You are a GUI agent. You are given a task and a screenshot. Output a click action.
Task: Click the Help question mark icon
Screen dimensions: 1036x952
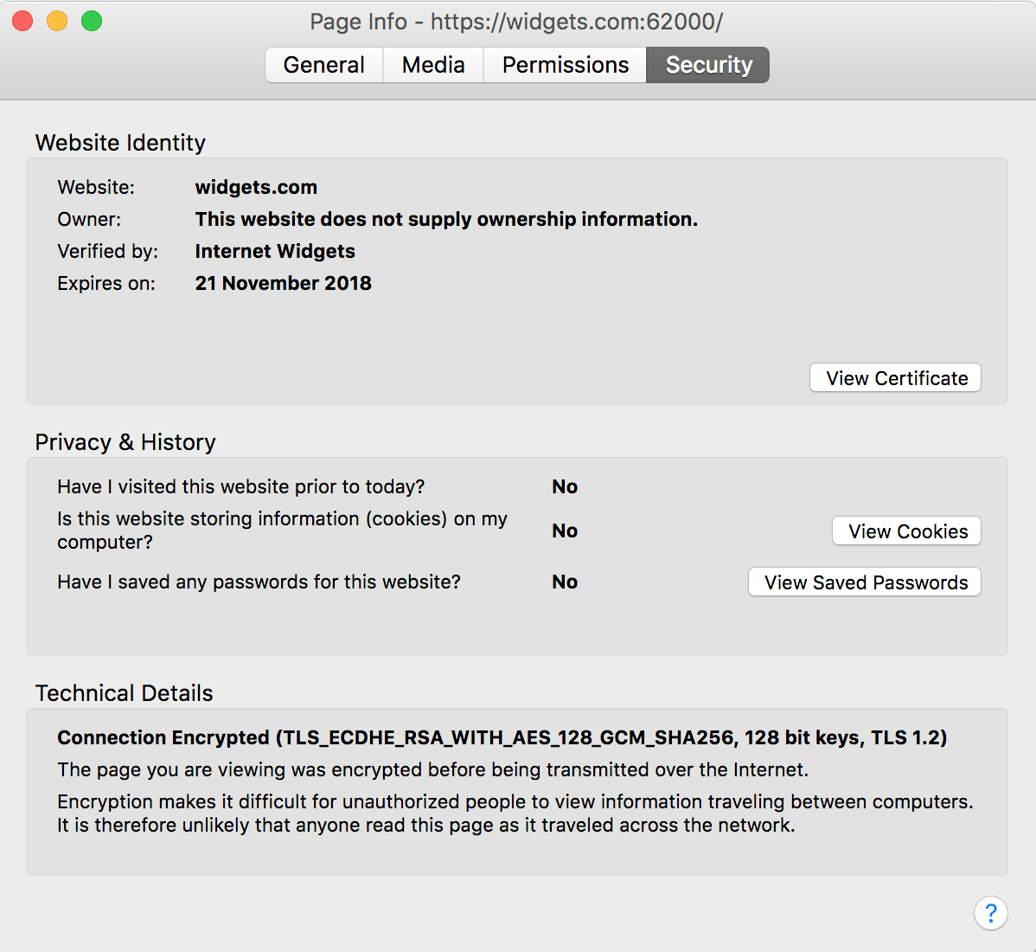point(991,913)
